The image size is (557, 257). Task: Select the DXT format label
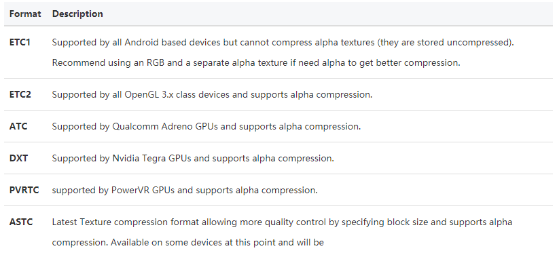point(18,158)
